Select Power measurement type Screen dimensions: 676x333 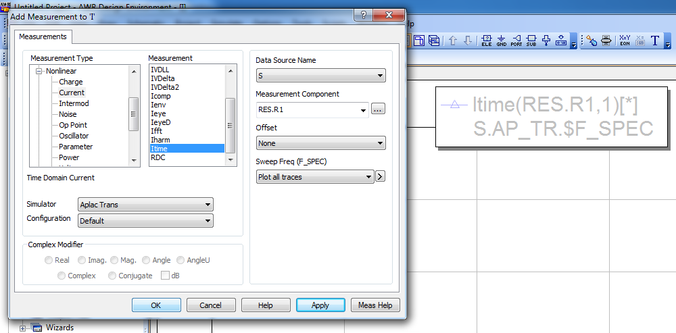point(69,157)
